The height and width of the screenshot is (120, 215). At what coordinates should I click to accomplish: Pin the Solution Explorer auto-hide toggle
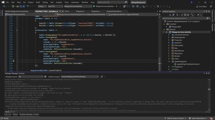[x=206, y=11]
